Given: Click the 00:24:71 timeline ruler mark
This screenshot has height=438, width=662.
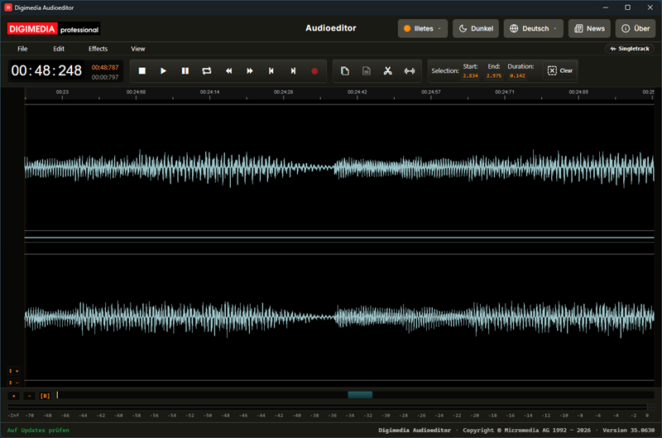Looking at the screenshot, I should 505,92.
